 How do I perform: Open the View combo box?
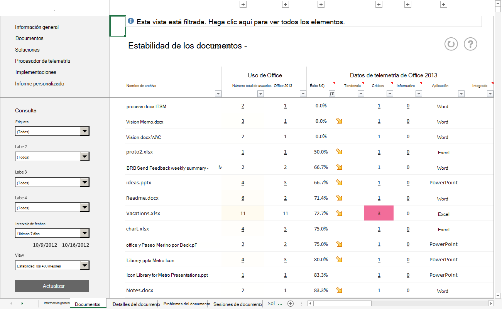click(x=52, y=266)
